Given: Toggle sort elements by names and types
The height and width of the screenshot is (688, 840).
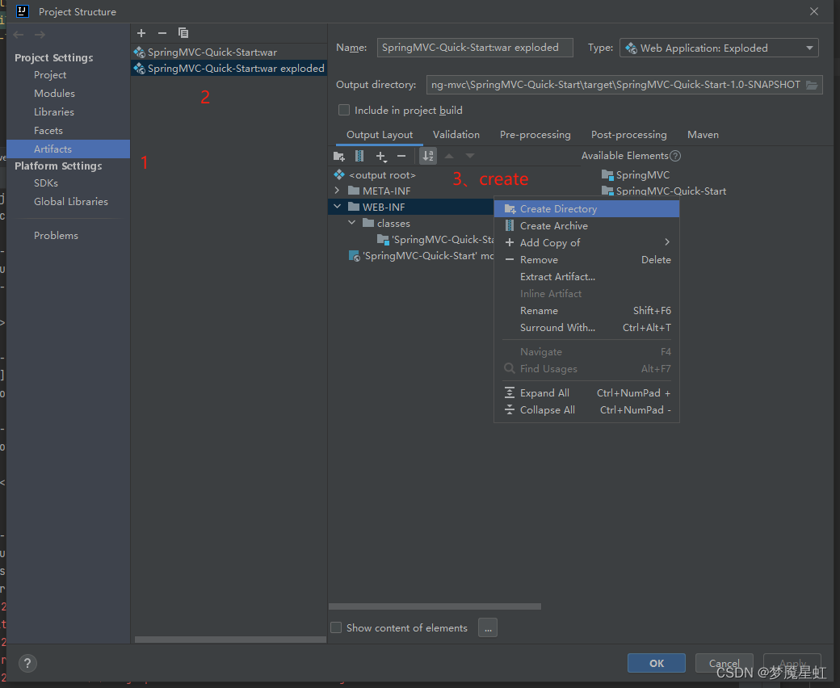Looking at the screenshot, I should (428, 156).
